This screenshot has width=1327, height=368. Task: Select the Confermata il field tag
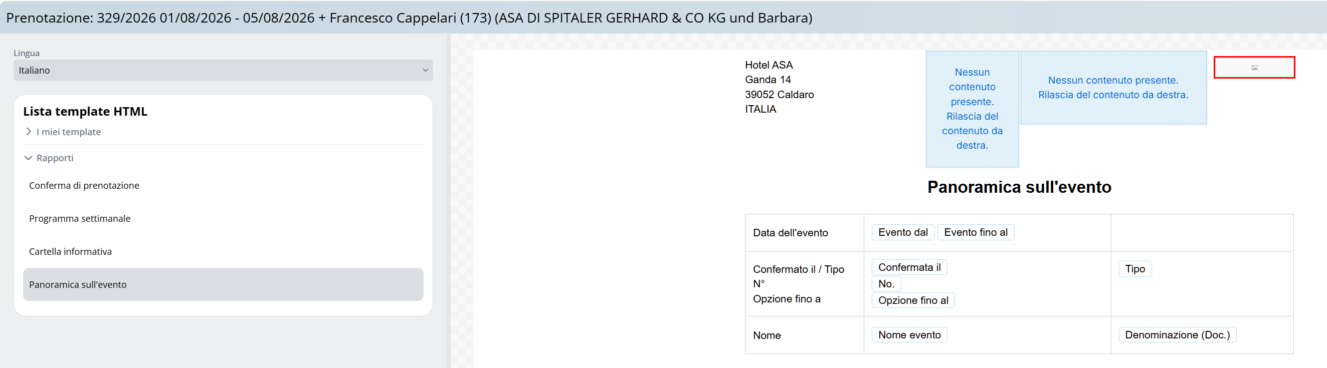pos(909,267)
